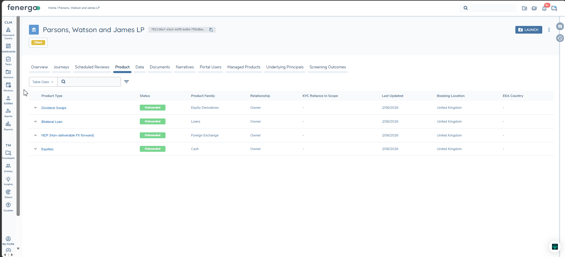Expand the Dividend Swaps row
The image size is (565, 257).
35,108
